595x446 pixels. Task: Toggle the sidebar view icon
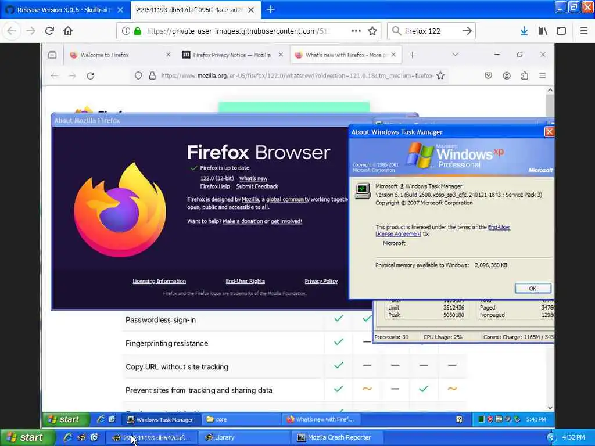click(561, 31)
